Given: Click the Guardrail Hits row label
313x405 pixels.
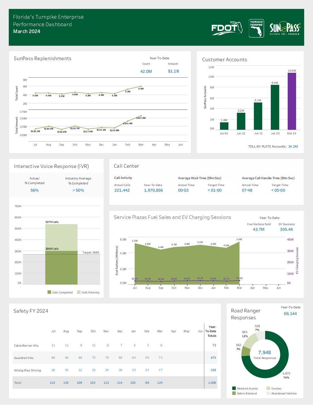Looking at the screenshot, I should [x=24, y=358].
